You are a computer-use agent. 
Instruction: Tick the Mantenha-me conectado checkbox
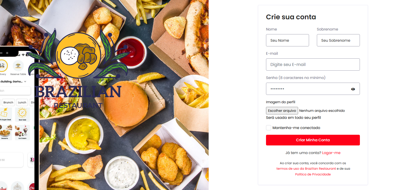pos(269,128)
